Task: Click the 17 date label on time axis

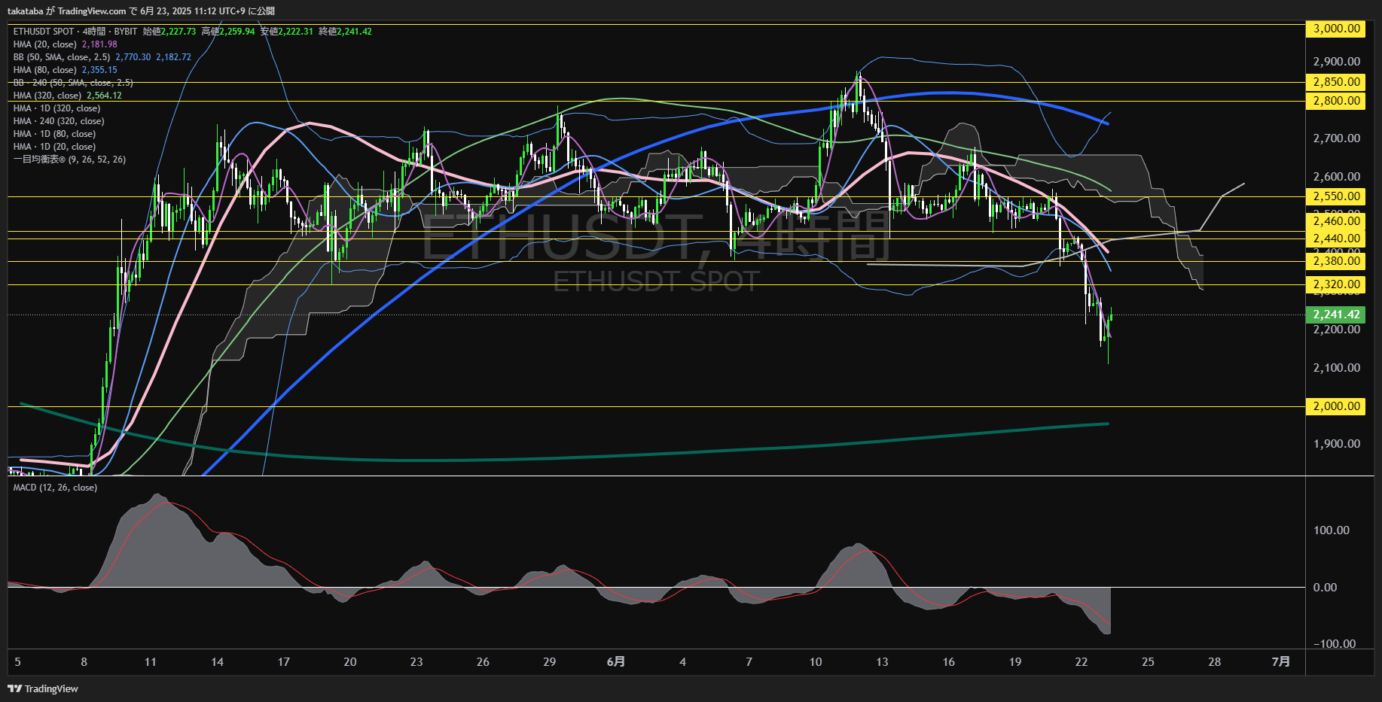Action: (x=284, y=662)
